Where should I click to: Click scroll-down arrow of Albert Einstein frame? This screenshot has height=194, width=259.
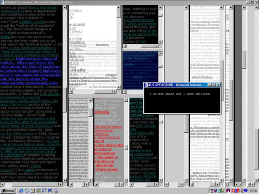point(221,180)
